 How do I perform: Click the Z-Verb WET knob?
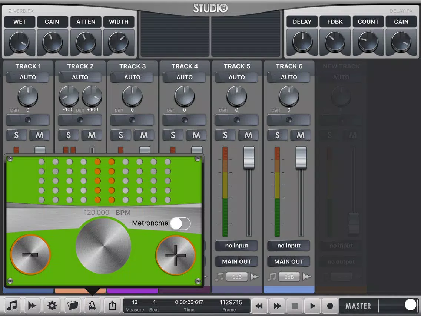pos(19,43)
